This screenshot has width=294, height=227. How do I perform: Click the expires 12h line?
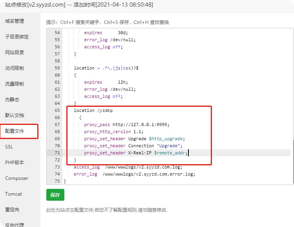pos(106,82)
